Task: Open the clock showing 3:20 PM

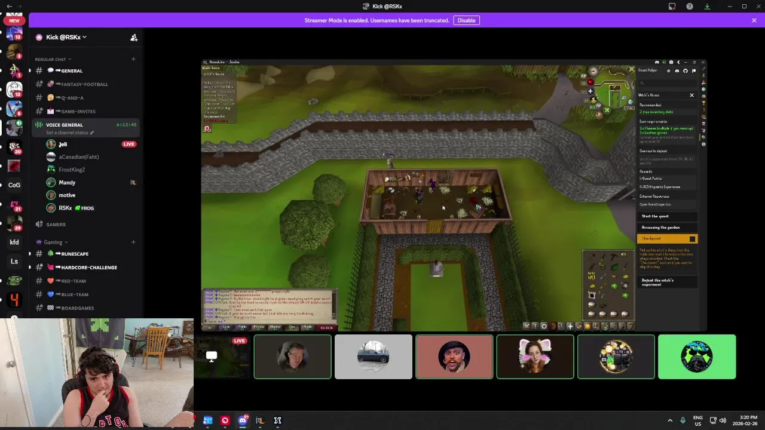Action: tap(746, 420)
